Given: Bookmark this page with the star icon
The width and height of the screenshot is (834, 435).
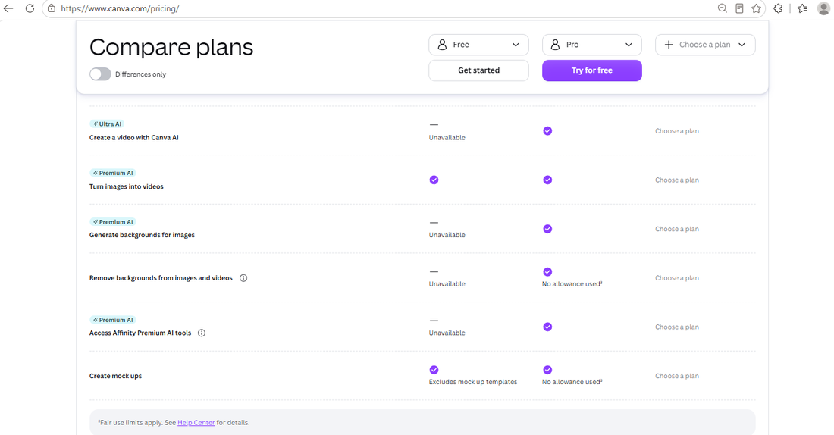Looking at the screenshot, I should click(757, 8).
